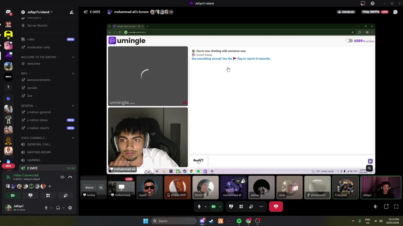403x226 pixels.
Task: Open the yellow smiley server icon
Action: (x=8, y=35)
